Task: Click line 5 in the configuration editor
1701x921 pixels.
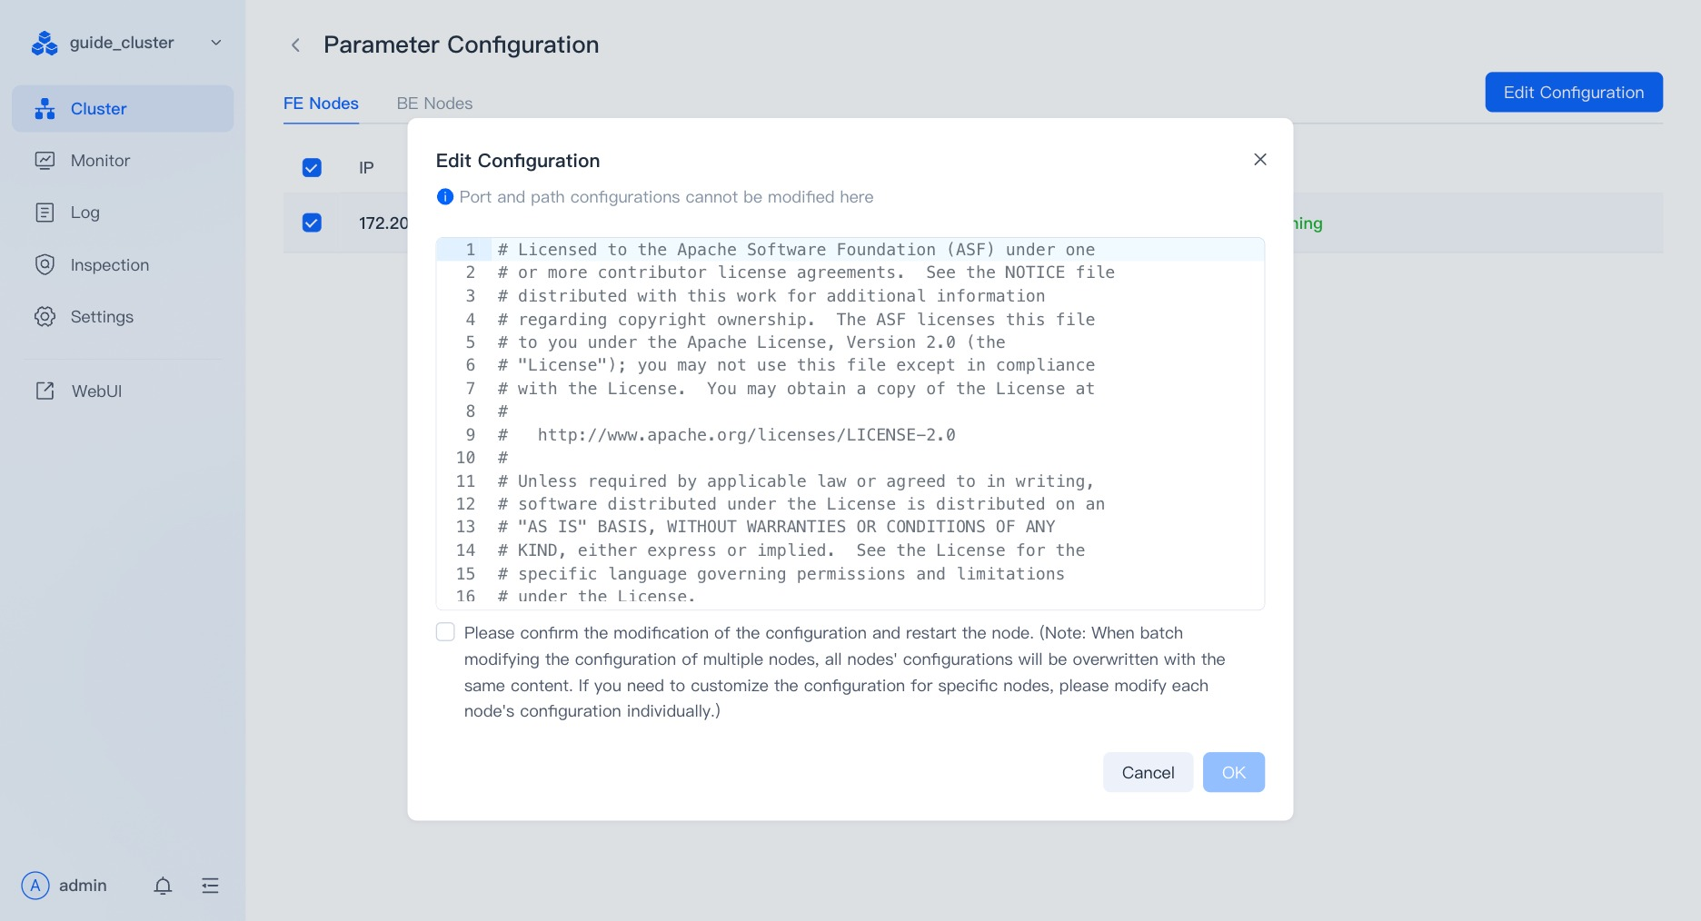Action: pos(850,342)
